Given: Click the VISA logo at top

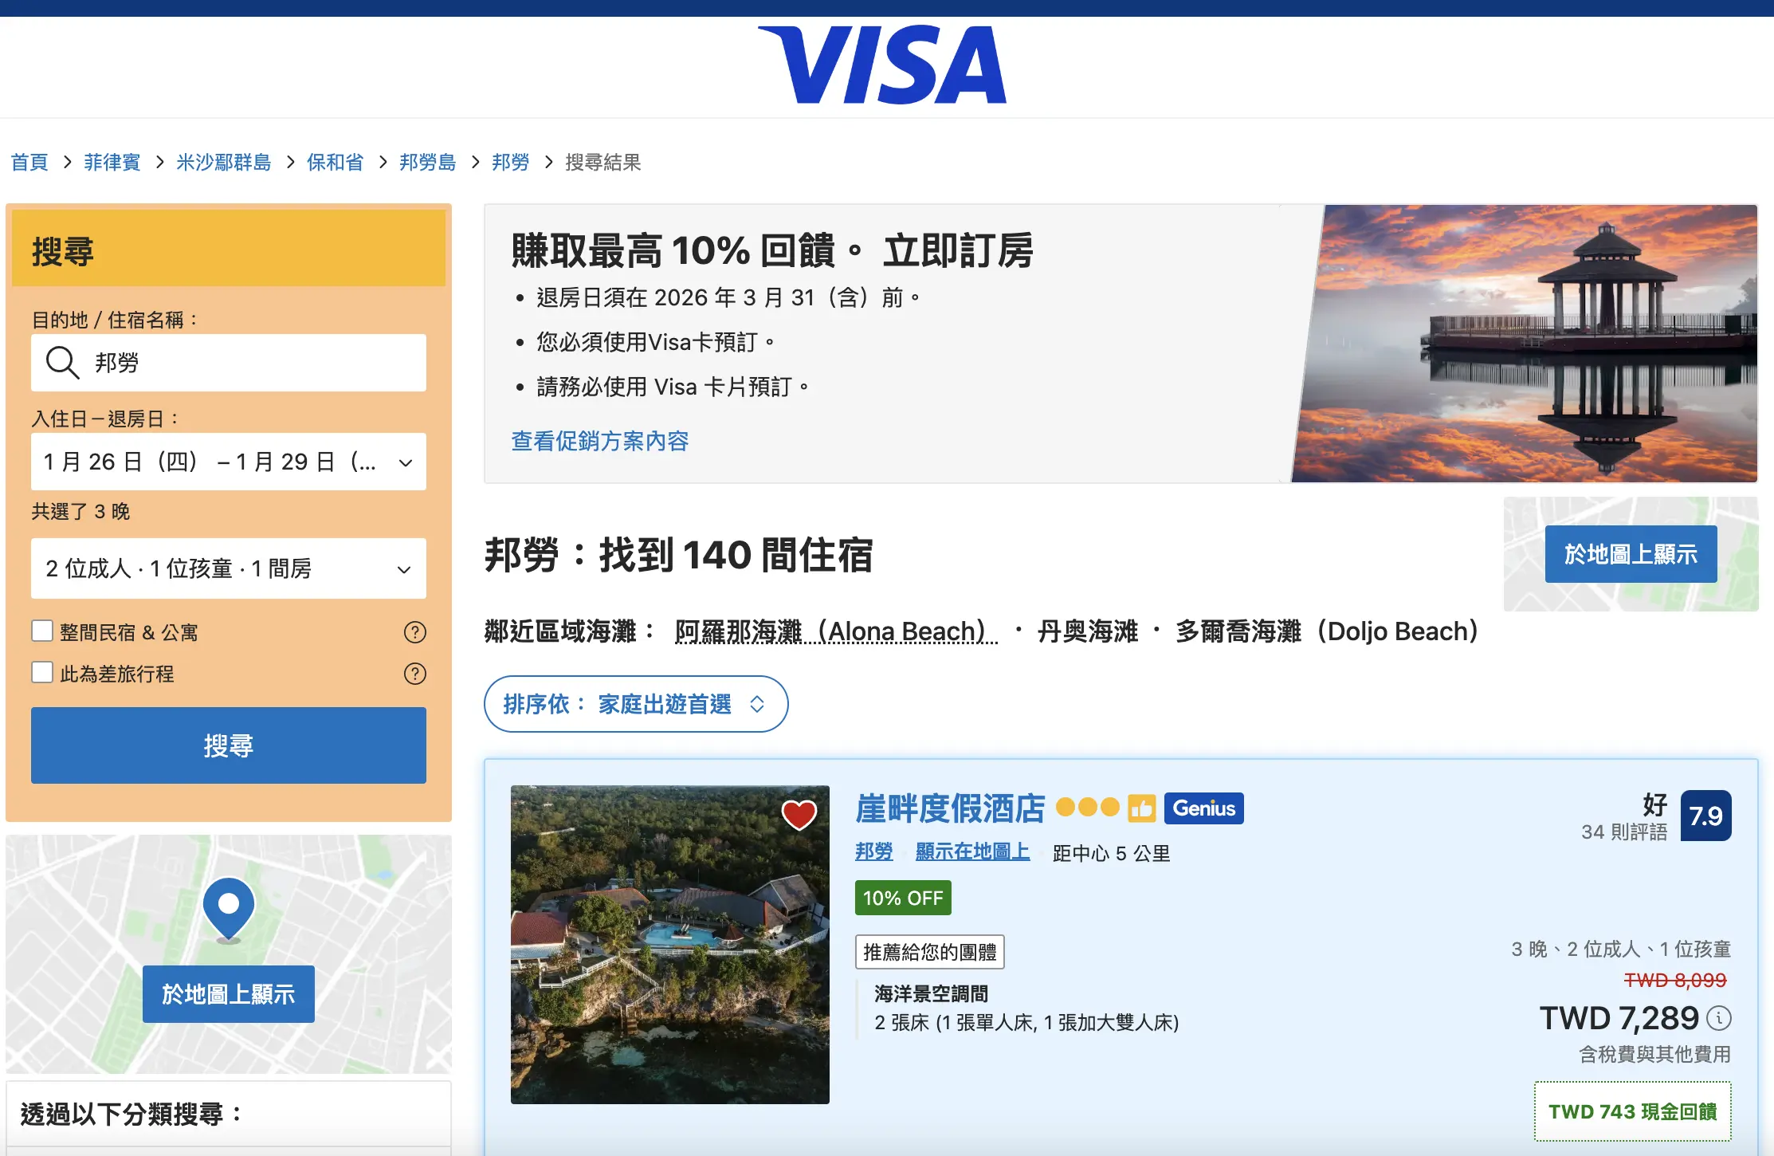Looking at the screenshot, I should tap(882, 65).
